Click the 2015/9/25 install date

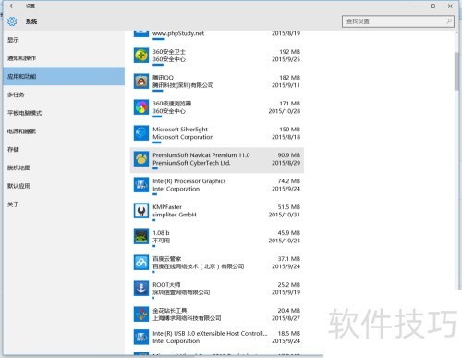point(286,59)
